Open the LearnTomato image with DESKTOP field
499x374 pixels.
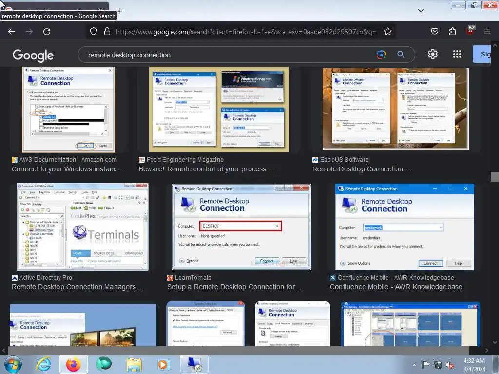point(242,227)
